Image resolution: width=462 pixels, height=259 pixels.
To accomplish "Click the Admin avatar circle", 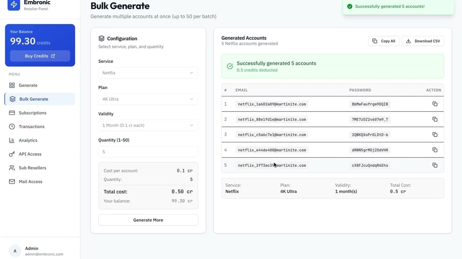I will 15,251.
